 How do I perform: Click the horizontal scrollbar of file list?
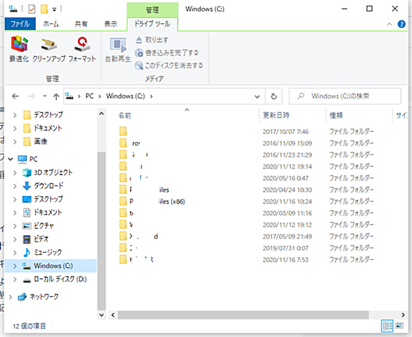(x=243, y=315)
